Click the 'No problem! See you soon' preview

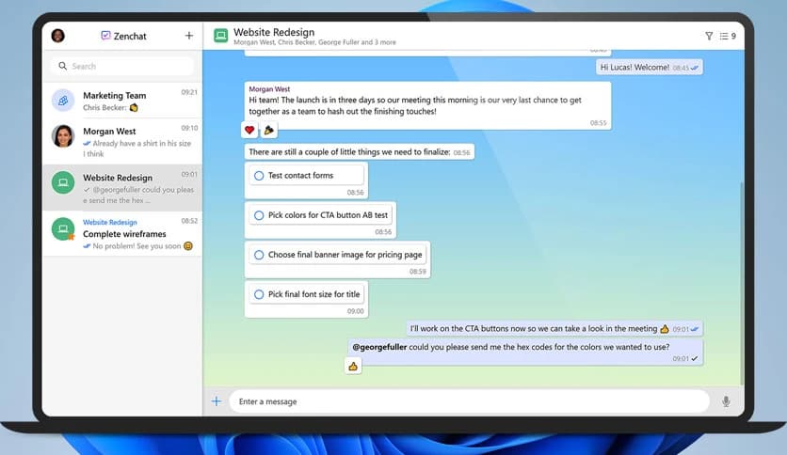137,246
